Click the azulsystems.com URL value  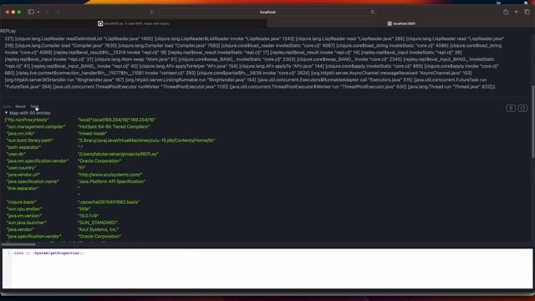110,175
